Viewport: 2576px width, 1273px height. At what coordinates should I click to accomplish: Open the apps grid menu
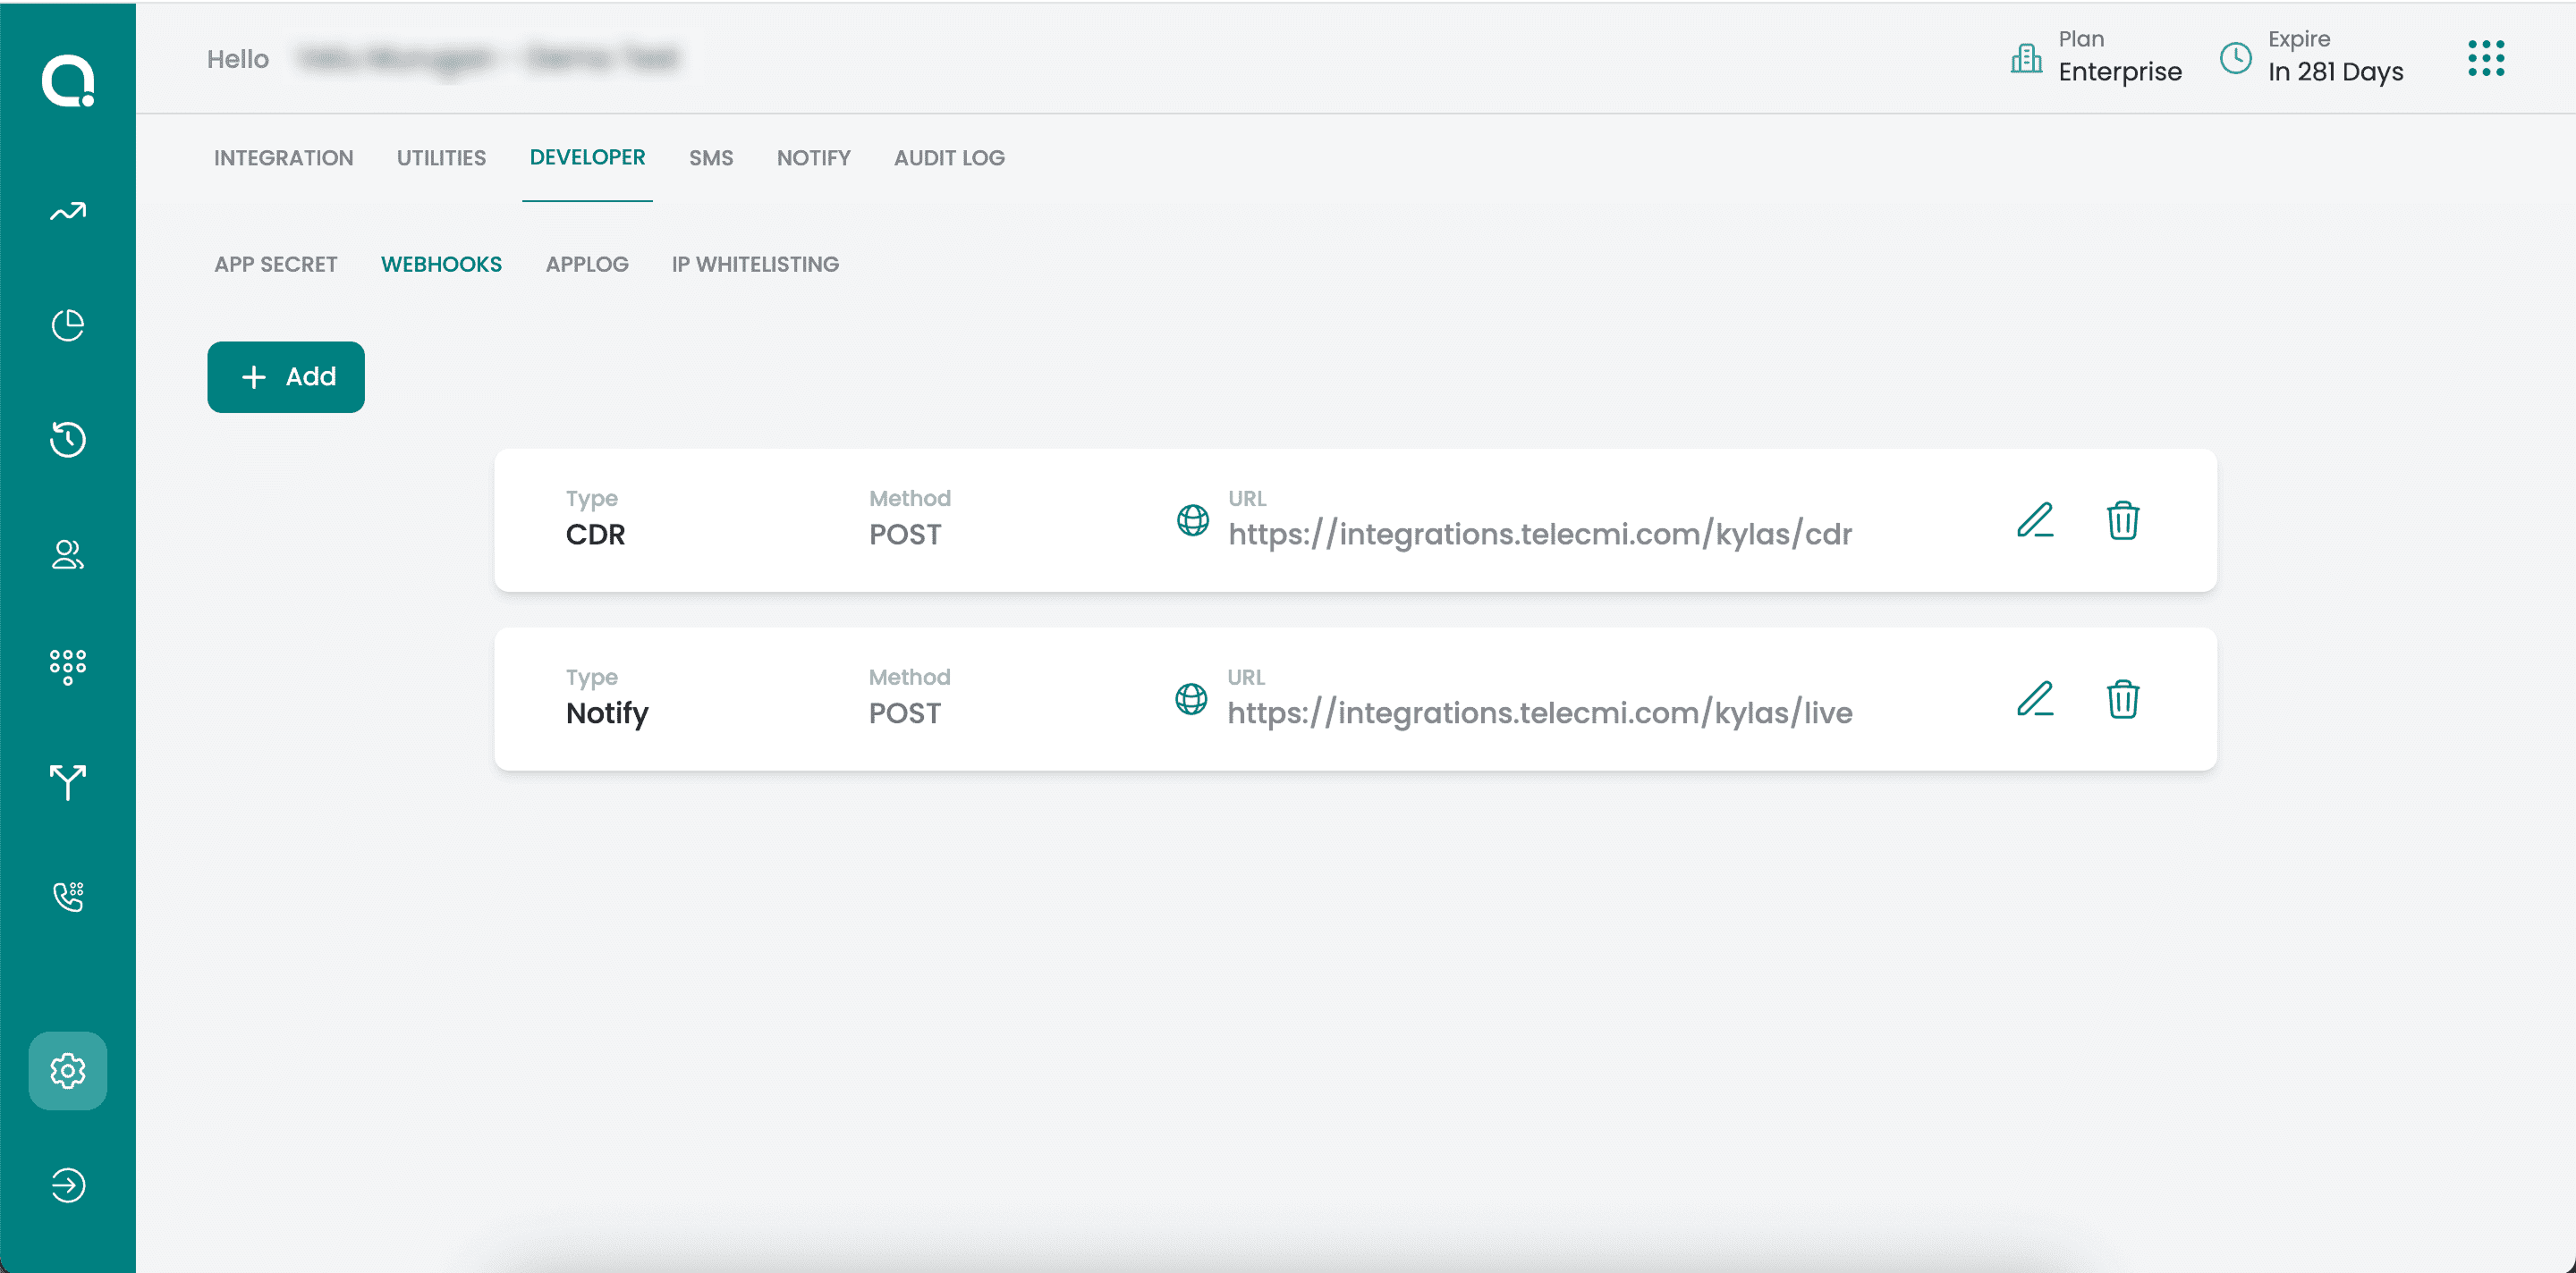pos(2485,59)
